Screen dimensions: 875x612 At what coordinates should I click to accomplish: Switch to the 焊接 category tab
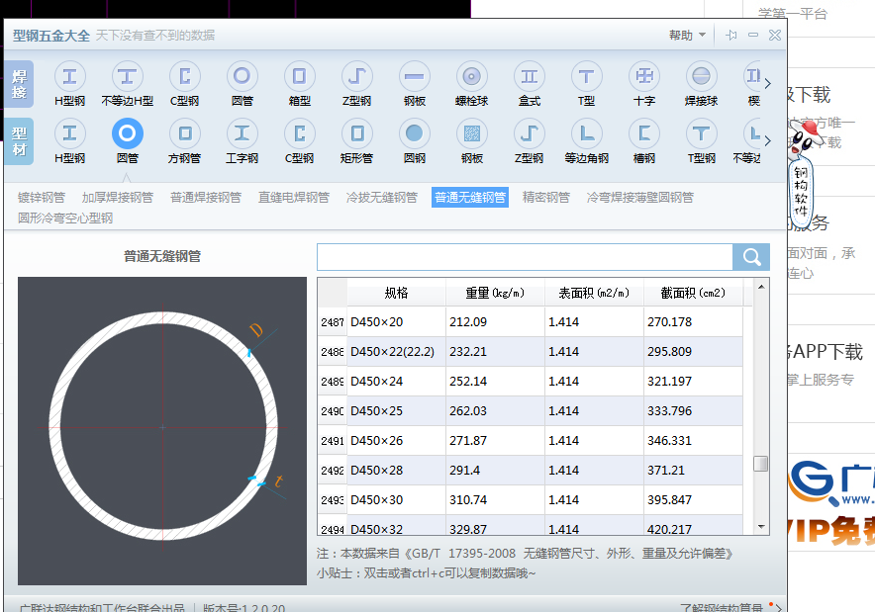click(x=20, y=84)
